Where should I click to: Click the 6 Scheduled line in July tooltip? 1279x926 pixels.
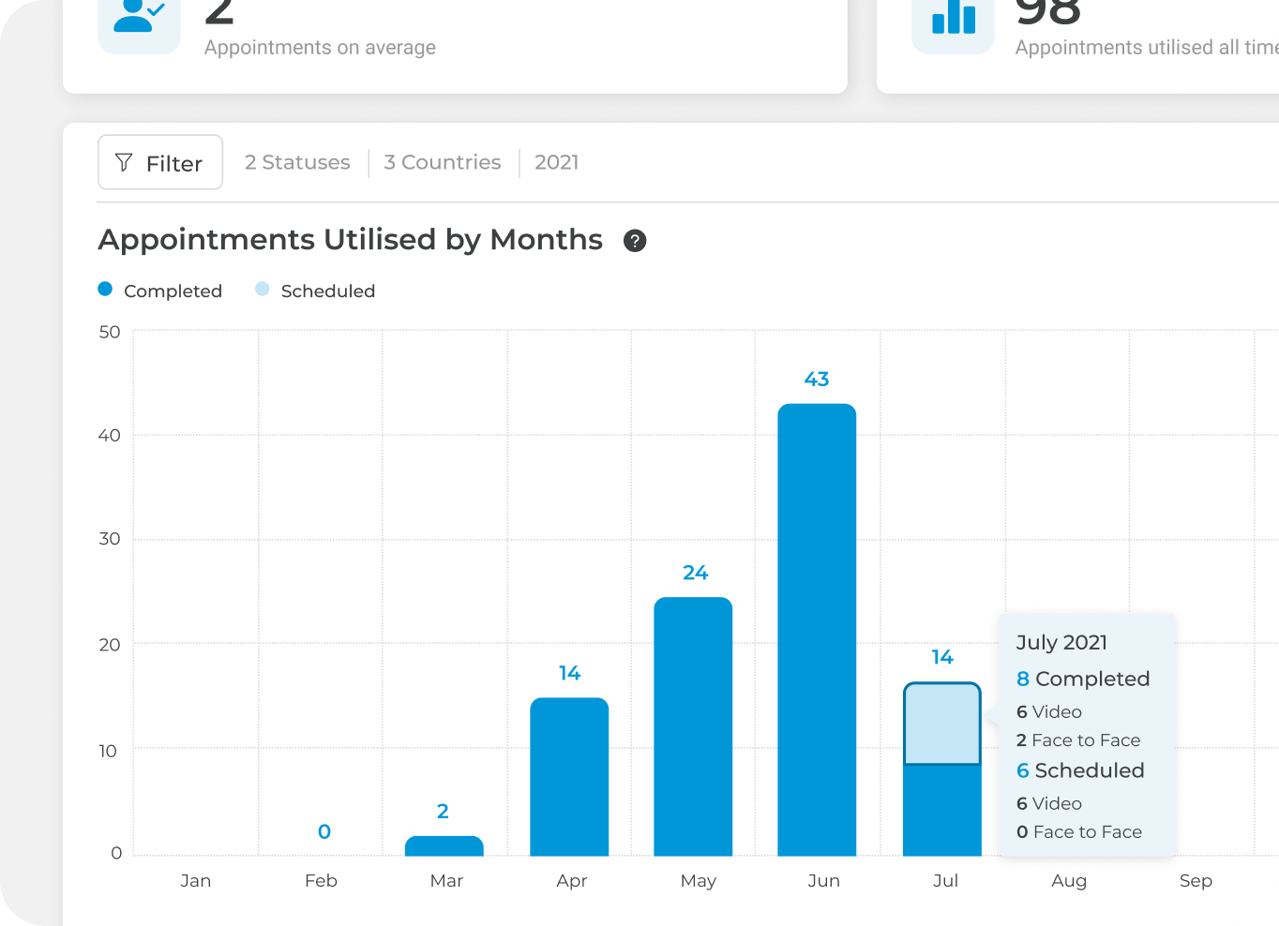pos(1080,771)
